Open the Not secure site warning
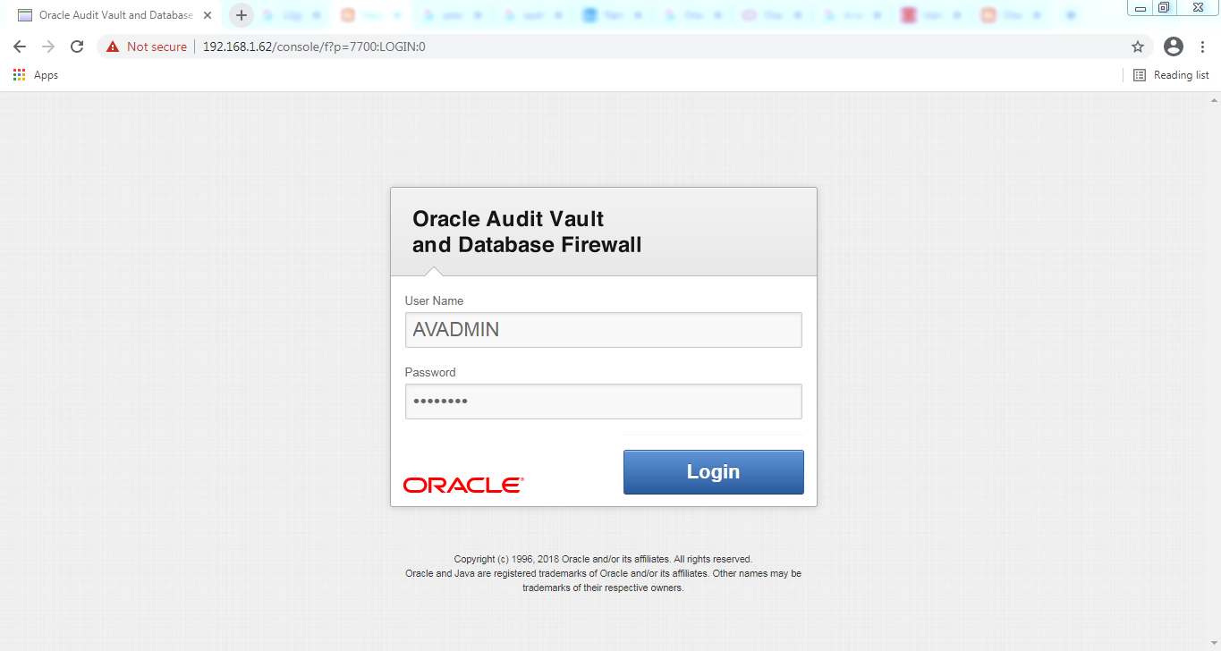This screenshot has width=1221, height=651. [147, 46]
